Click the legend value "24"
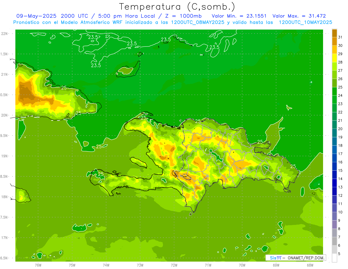 pos(340,95)
